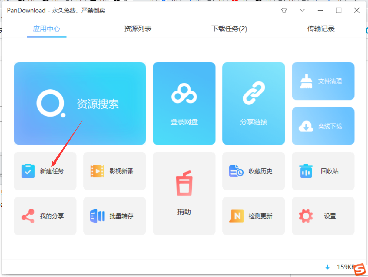
Task: Open 我的分享 share icon tile
Action: tap(45, 216)
